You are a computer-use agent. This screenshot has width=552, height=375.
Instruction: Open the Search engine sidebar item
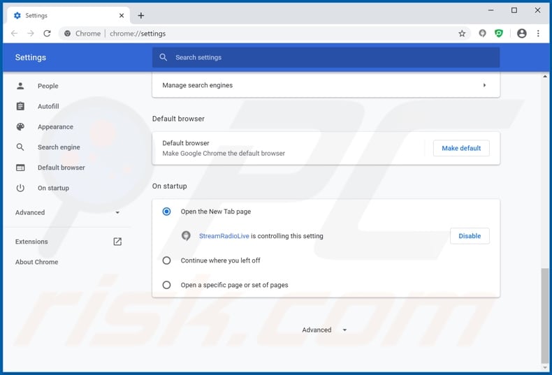click(59, 147)
